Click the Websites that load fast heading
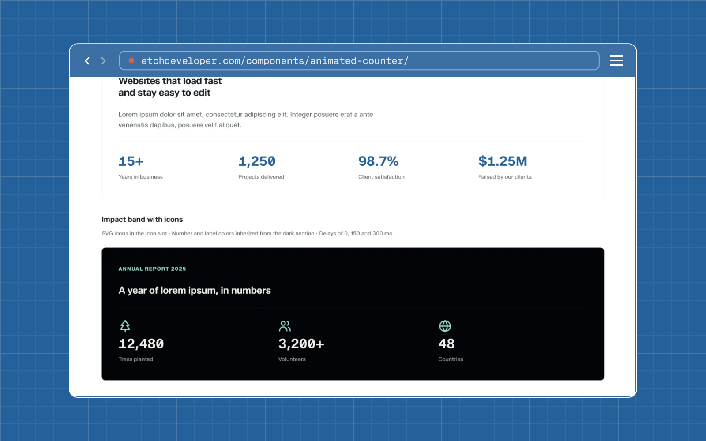 (170, 87)
